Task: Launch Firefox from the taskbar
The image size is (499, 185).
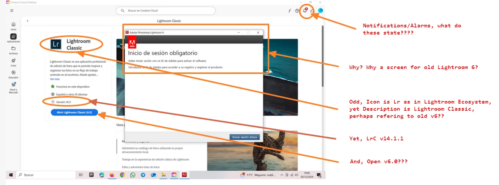Action: tap(112, 175)
